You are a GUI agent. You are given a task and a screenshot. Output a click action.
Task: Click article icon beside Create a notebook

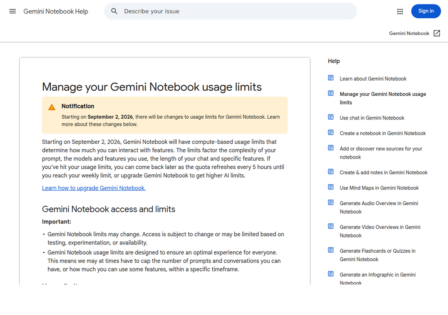click(331, 132)
